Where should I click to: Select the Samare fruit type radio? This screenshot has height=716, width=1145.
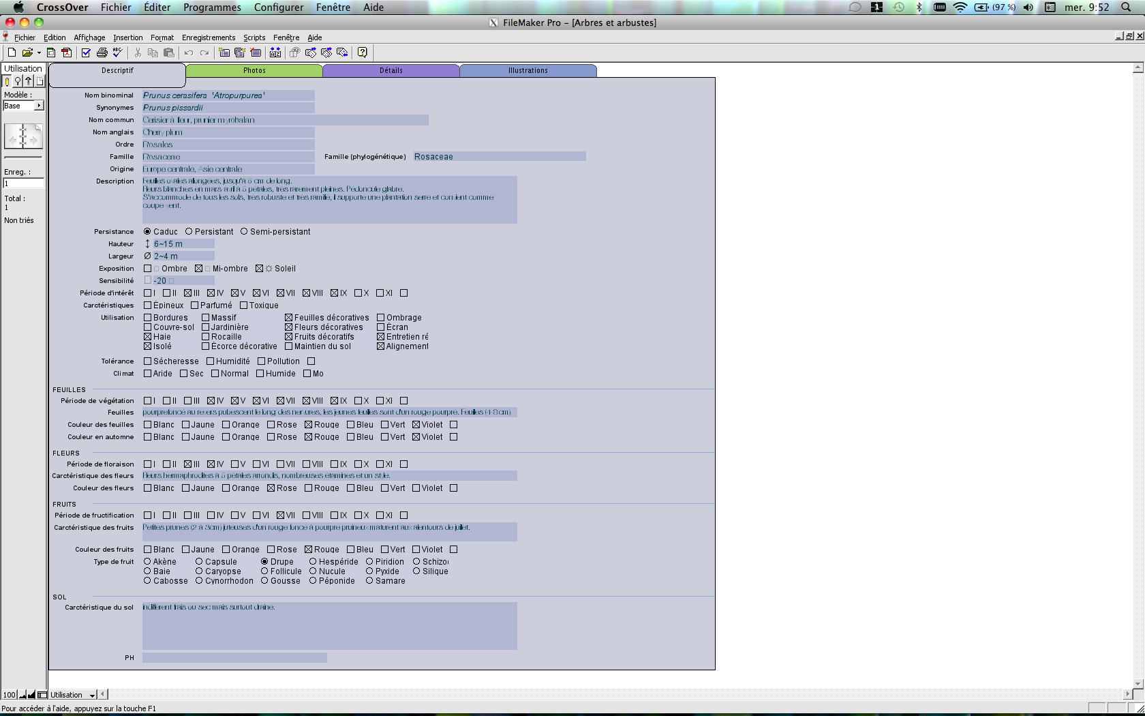(x=369, y=581)
